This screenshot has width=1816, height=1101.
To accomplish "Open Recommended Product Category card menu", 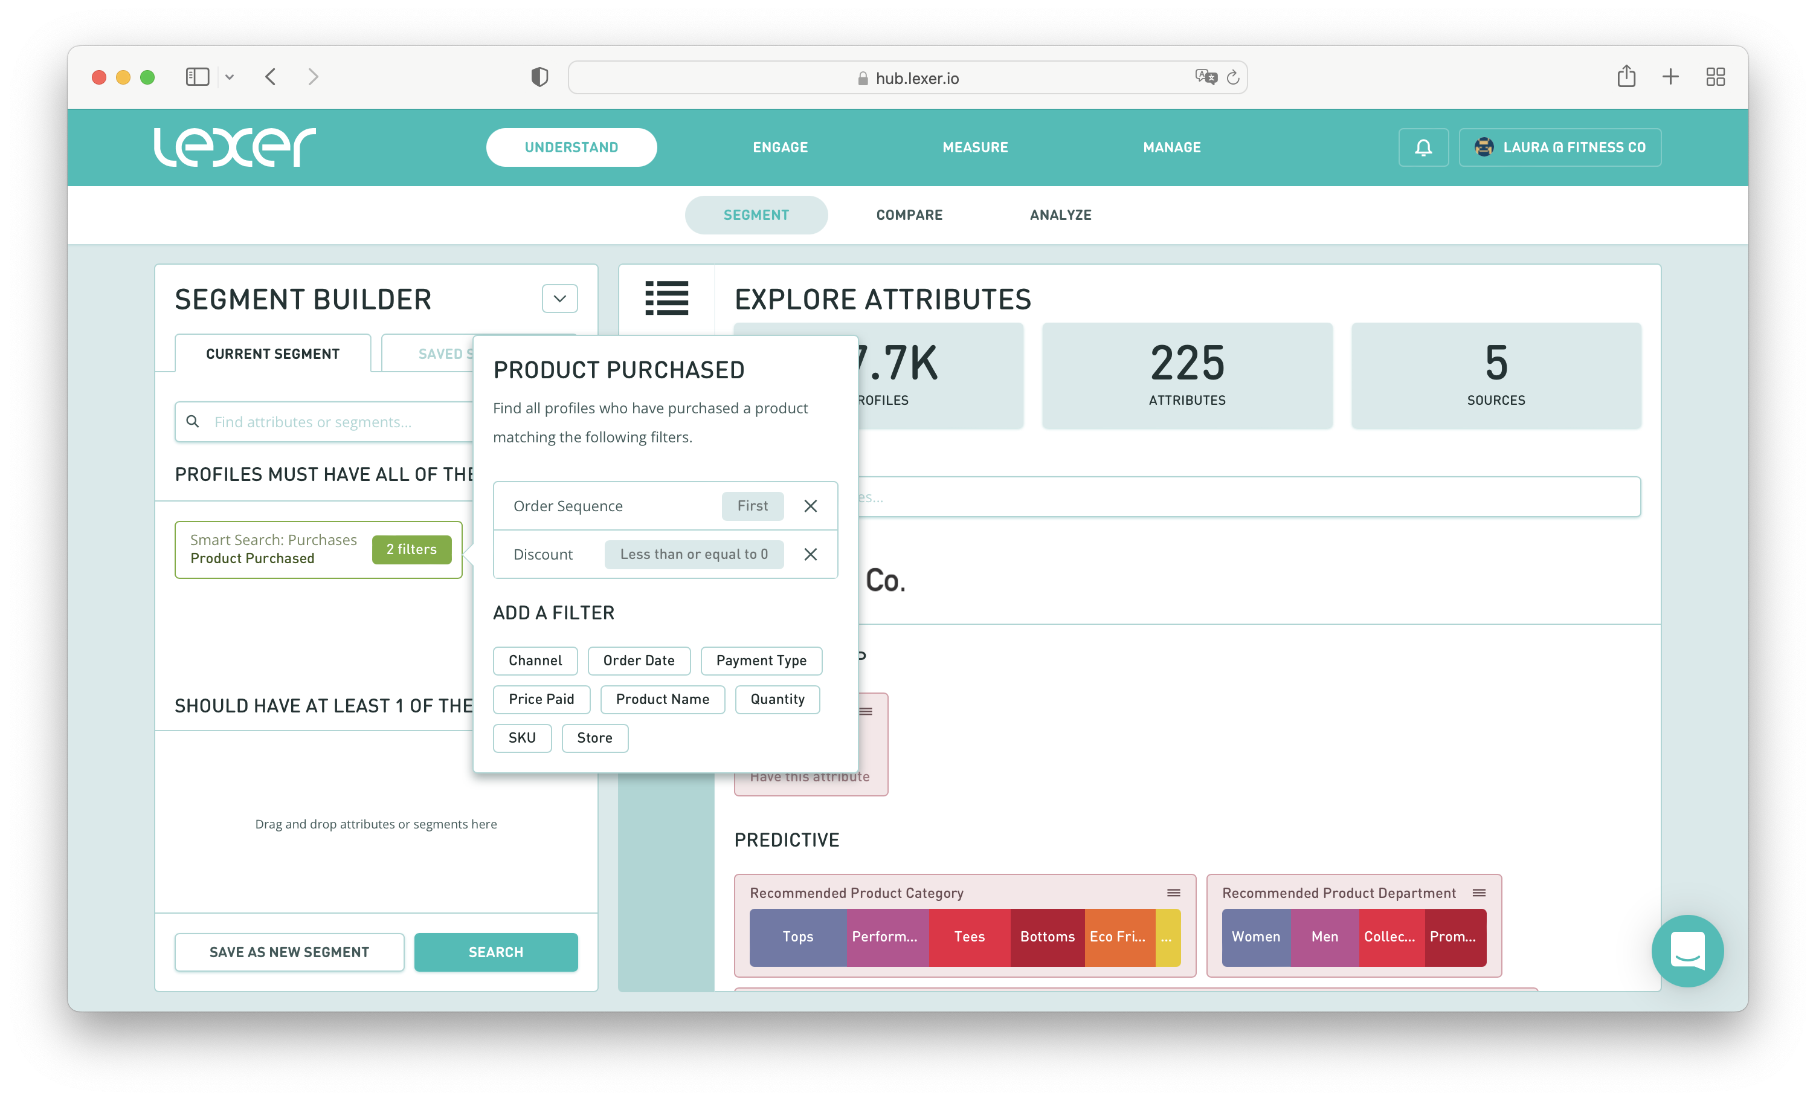I will click(x=1174, y=893).
